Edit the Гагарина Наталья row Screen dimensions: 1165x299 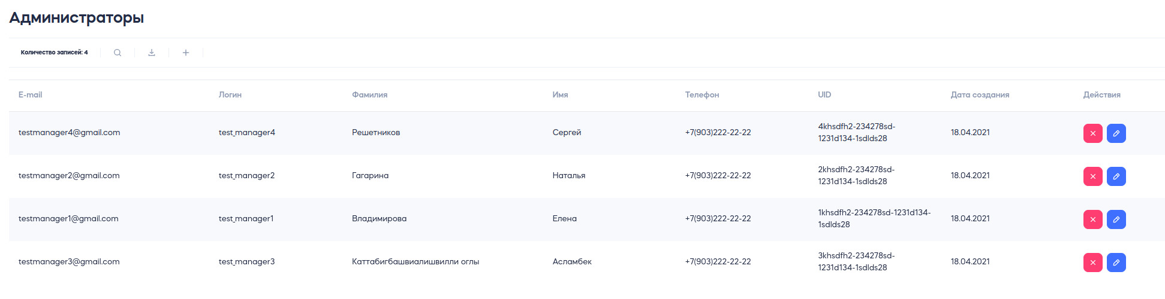click(1116, 176)
